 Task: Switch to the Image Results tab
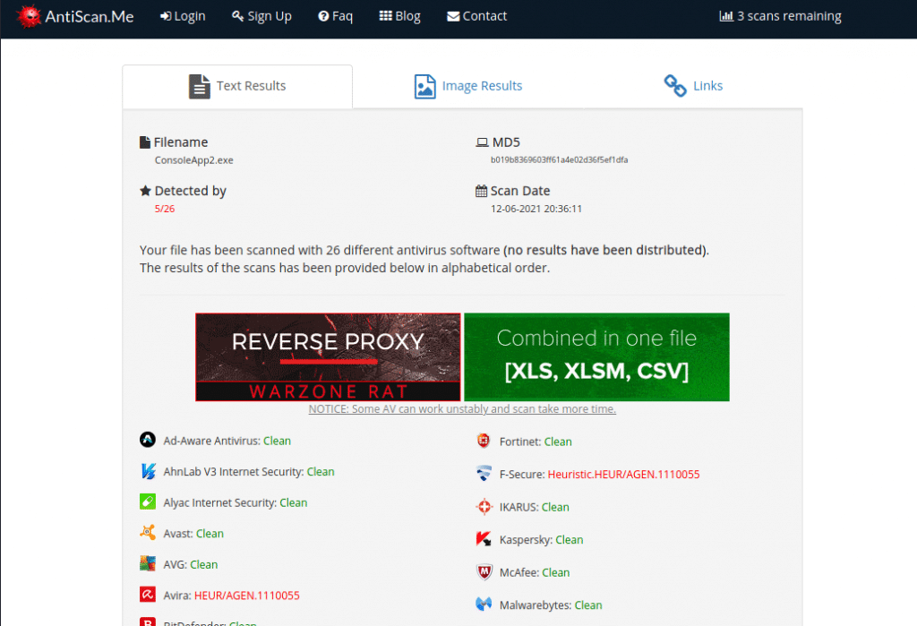tap(467, 86)
